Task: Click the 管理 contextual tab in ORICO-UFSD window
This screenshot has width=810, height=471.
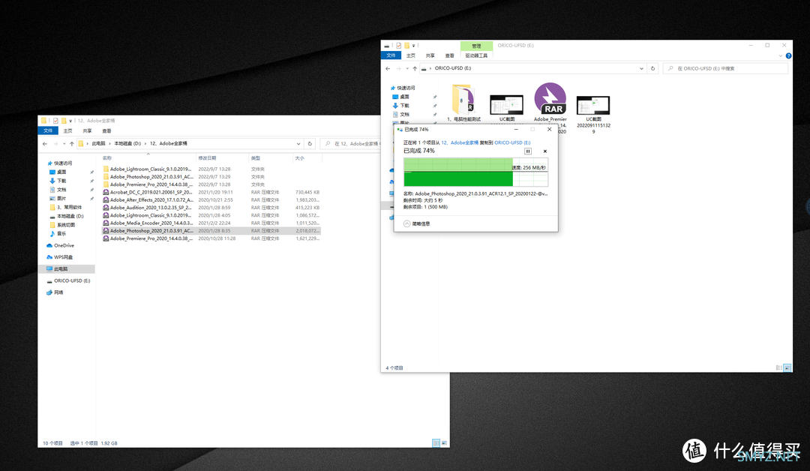Action: tap(476, 46)
